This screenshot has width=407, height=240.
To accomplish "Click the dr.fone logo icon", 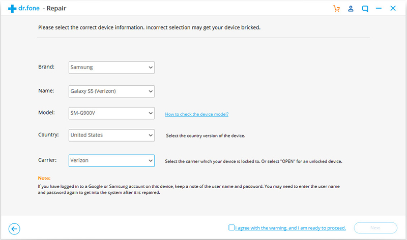I will click(12, 9).
